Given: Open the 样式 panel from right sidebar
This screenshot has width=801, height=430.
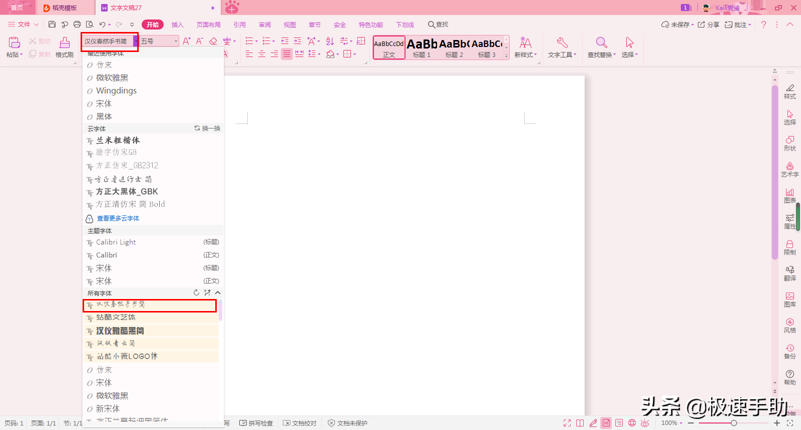Looking at the screenshot, I should [x=790, y=91].
